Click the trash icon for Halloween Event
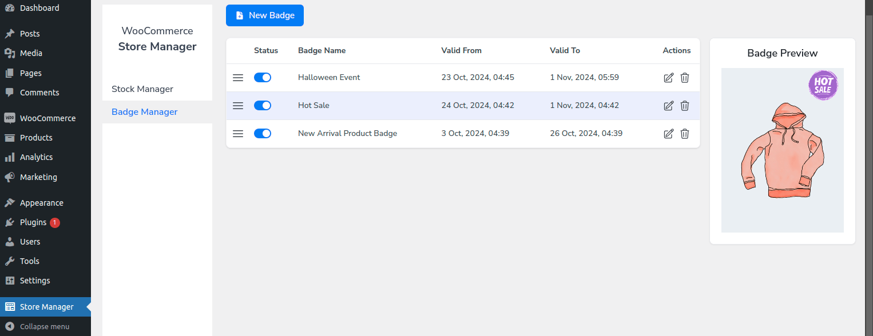Image resolution: width=873 pixels, height=336 pixels. click(x=685, y=77)
